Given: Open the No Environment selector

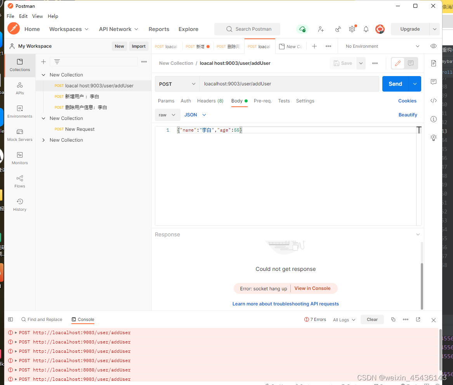Looking at the screenshot, I should pyautogui.click(x=382, y=46).
